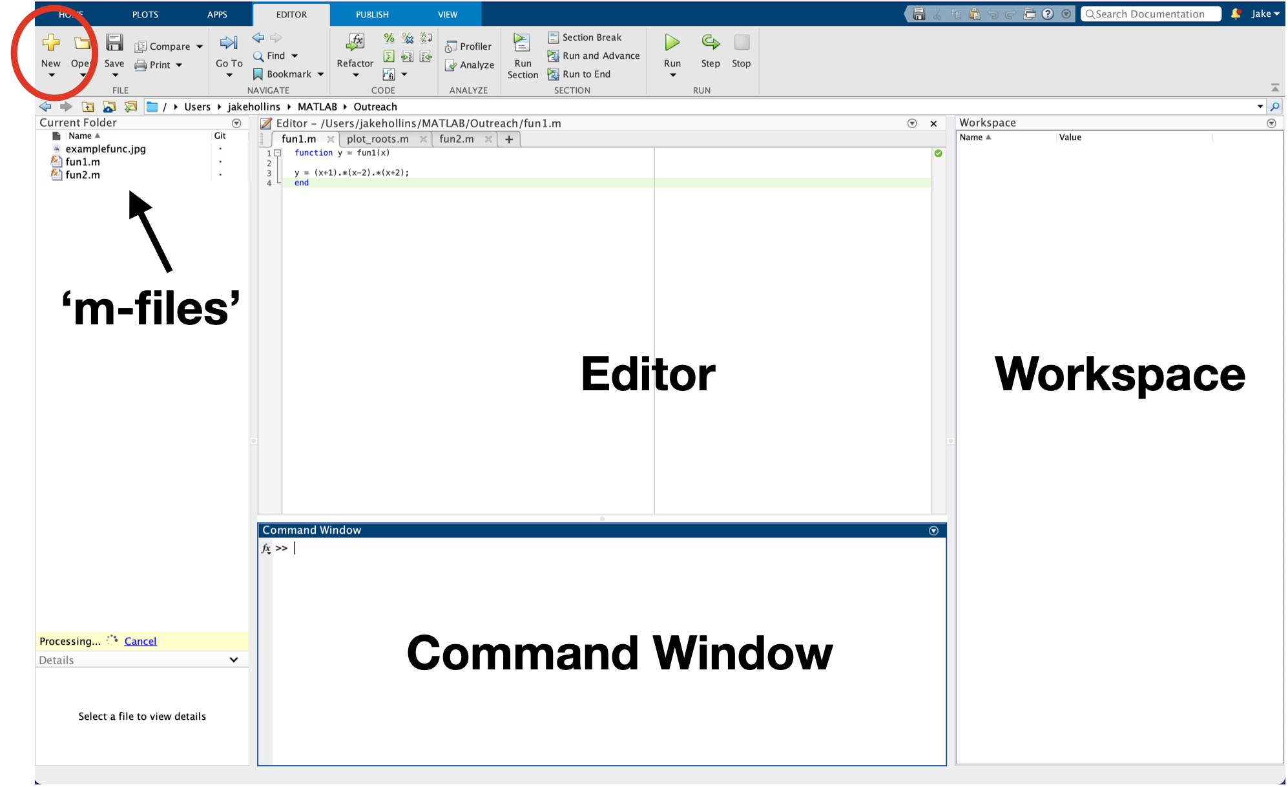Open the address bar path history dropdown
The height and width of the screenshot is (787, 1288).
pos(1260,107)
